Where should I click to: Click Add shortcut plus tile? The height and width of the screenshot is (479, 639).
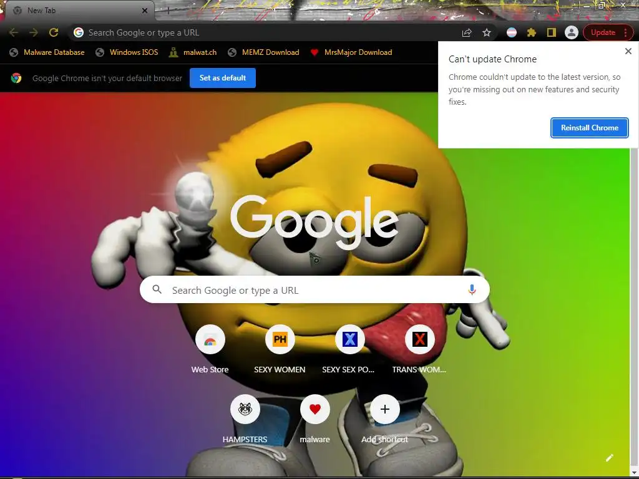[x=384, y=419]
